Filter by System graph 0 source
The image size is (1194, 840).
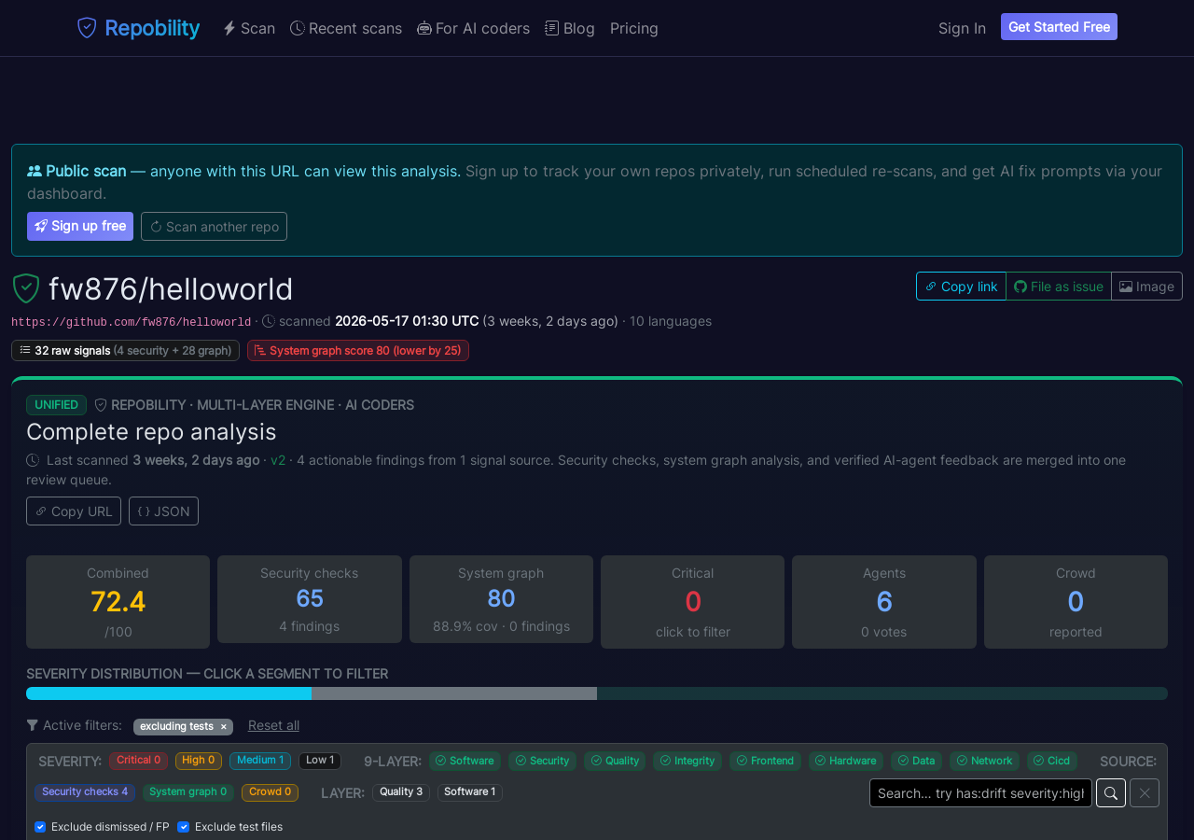tap(188, 792)
